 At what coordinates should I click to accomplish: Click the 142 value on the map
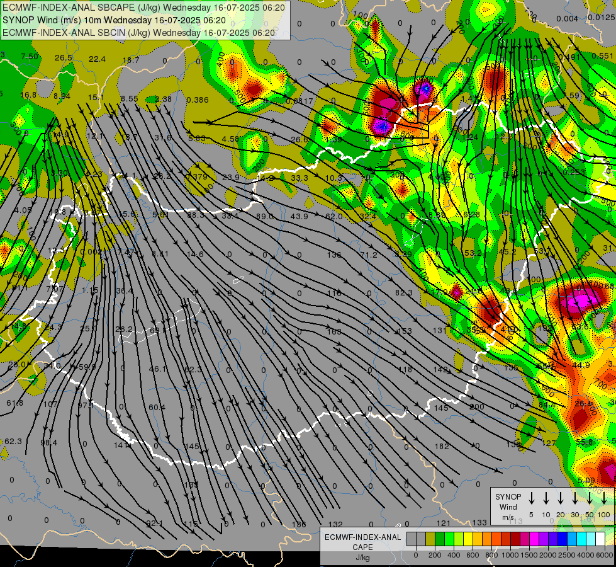[440, 369]
